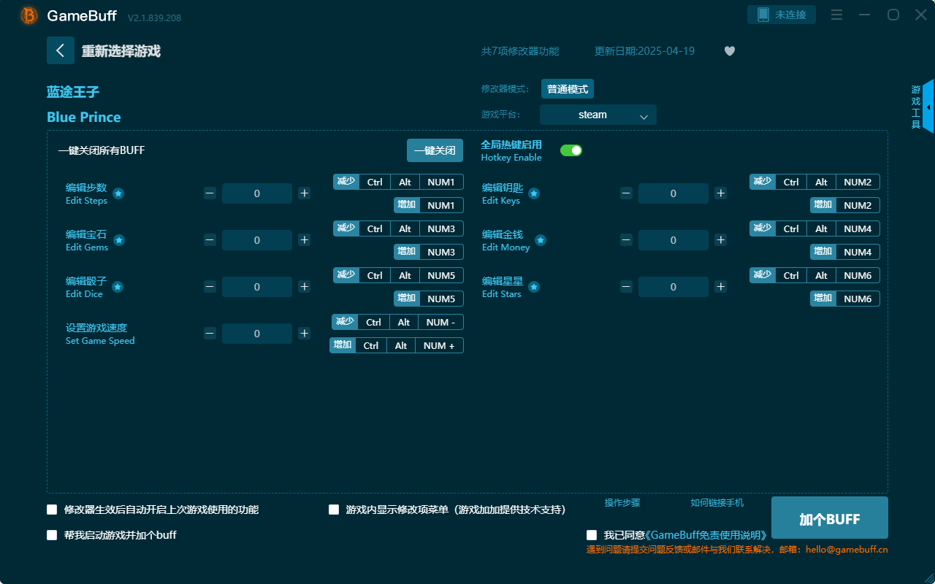Check the 我已同意 agreement checkbox
Screen dimensions: 935x584
pyautogui.click(x=592, y=534)
